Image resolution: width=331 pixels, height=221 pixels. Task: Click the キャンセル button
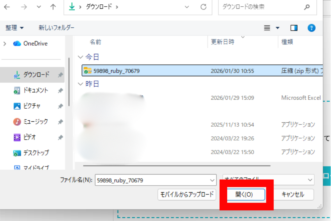click(x=293, y=195)
